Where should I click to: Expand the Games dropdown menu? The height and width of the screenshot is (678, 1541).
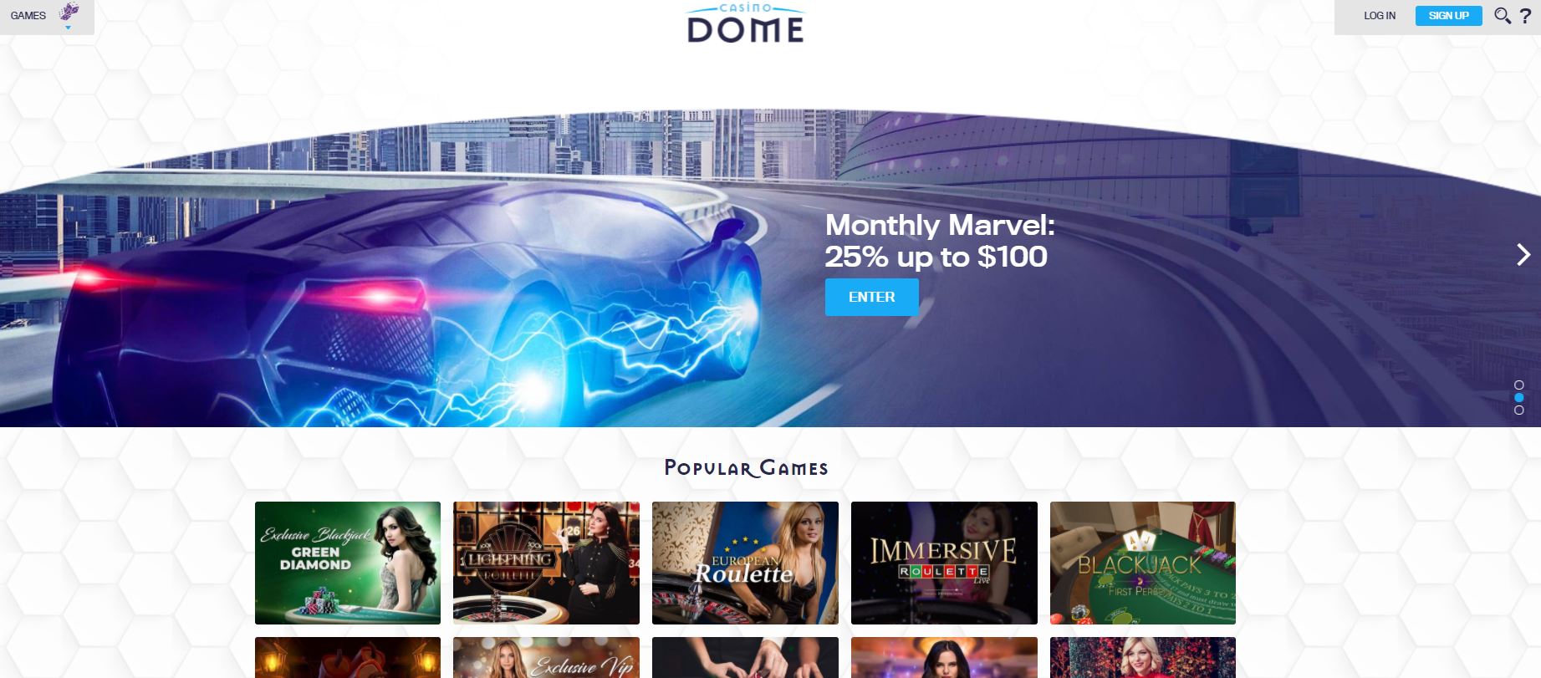click(x=28, y=16)
